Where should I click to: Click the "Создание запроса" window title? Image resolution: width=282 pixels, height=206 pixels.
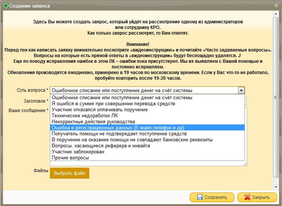(x=30, y=6)
